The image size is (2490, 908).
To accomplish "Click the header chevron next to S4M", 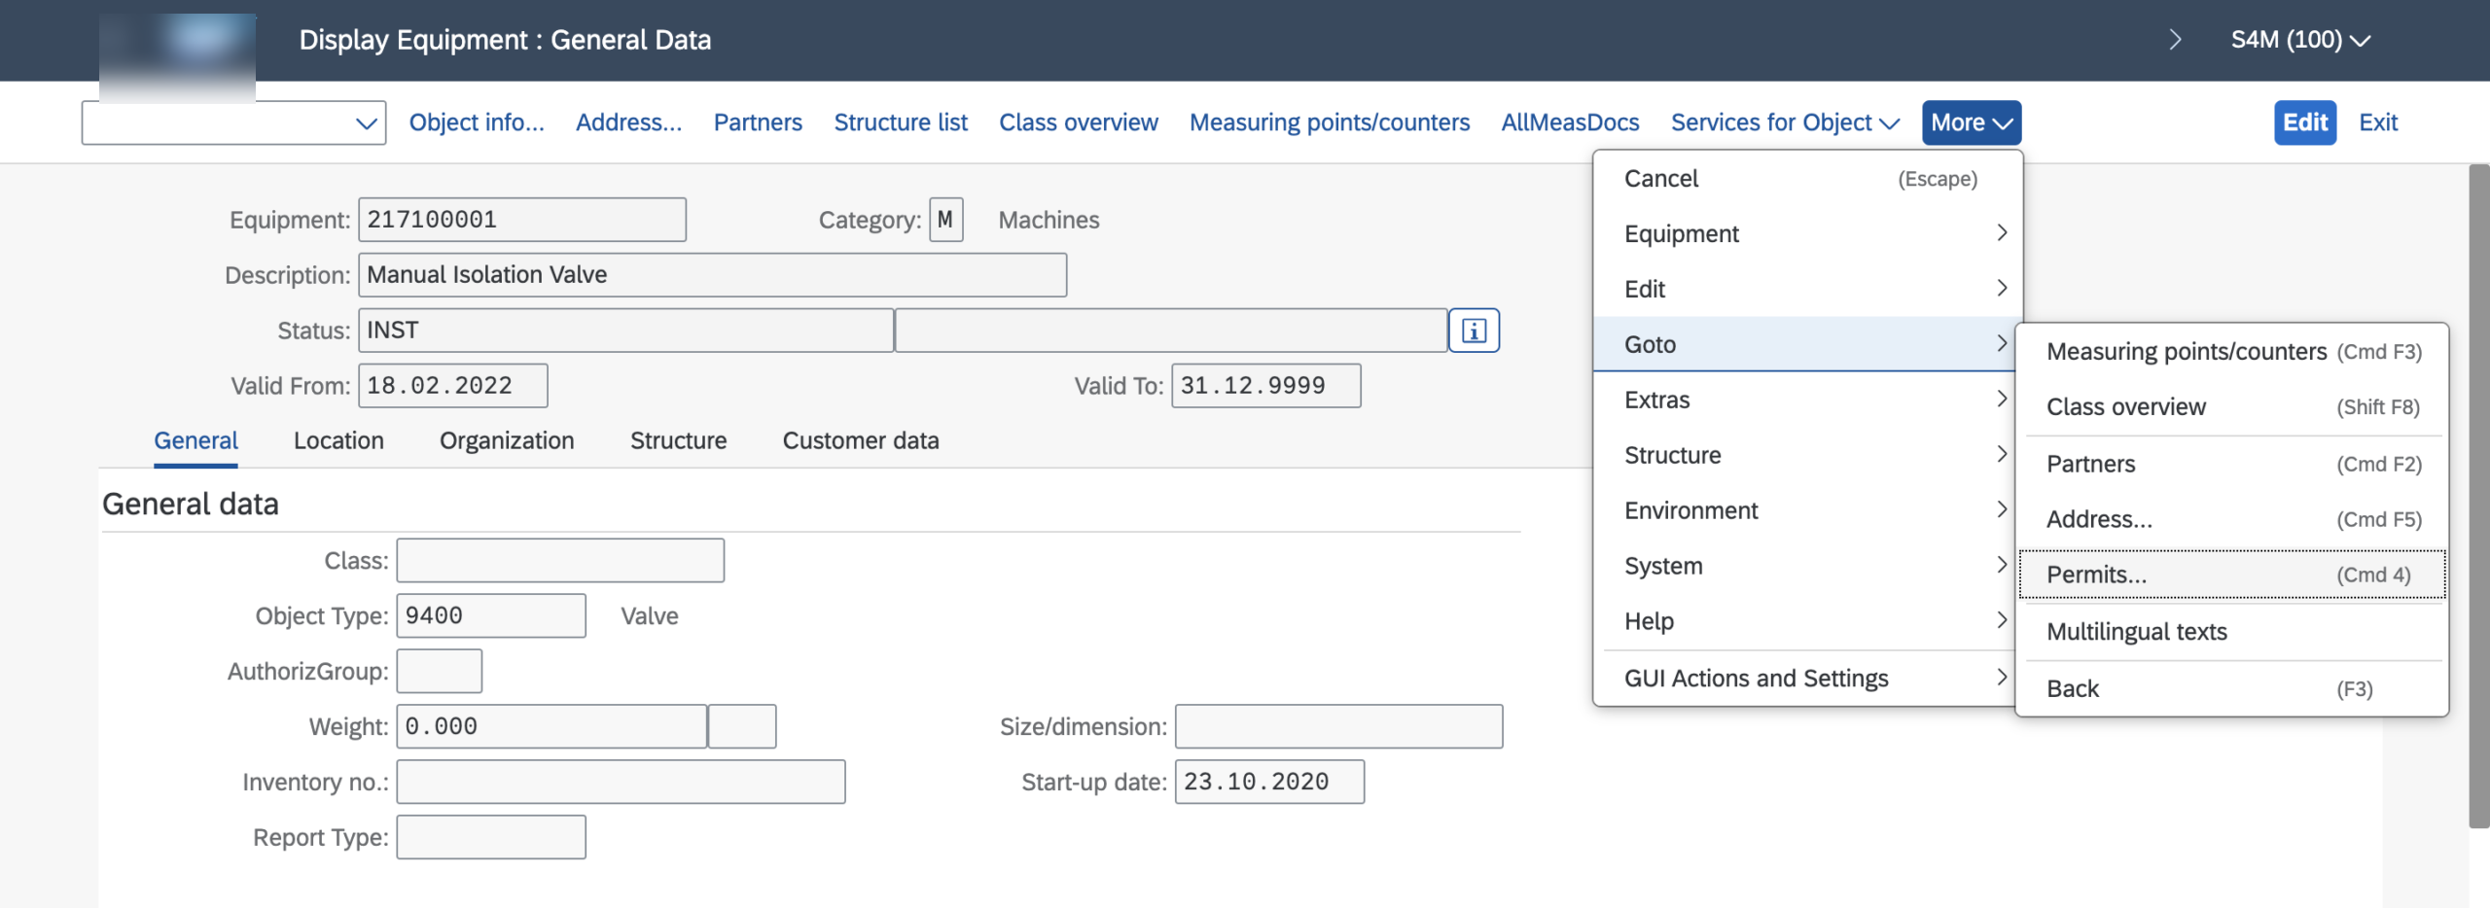I will pos(2176,40).
